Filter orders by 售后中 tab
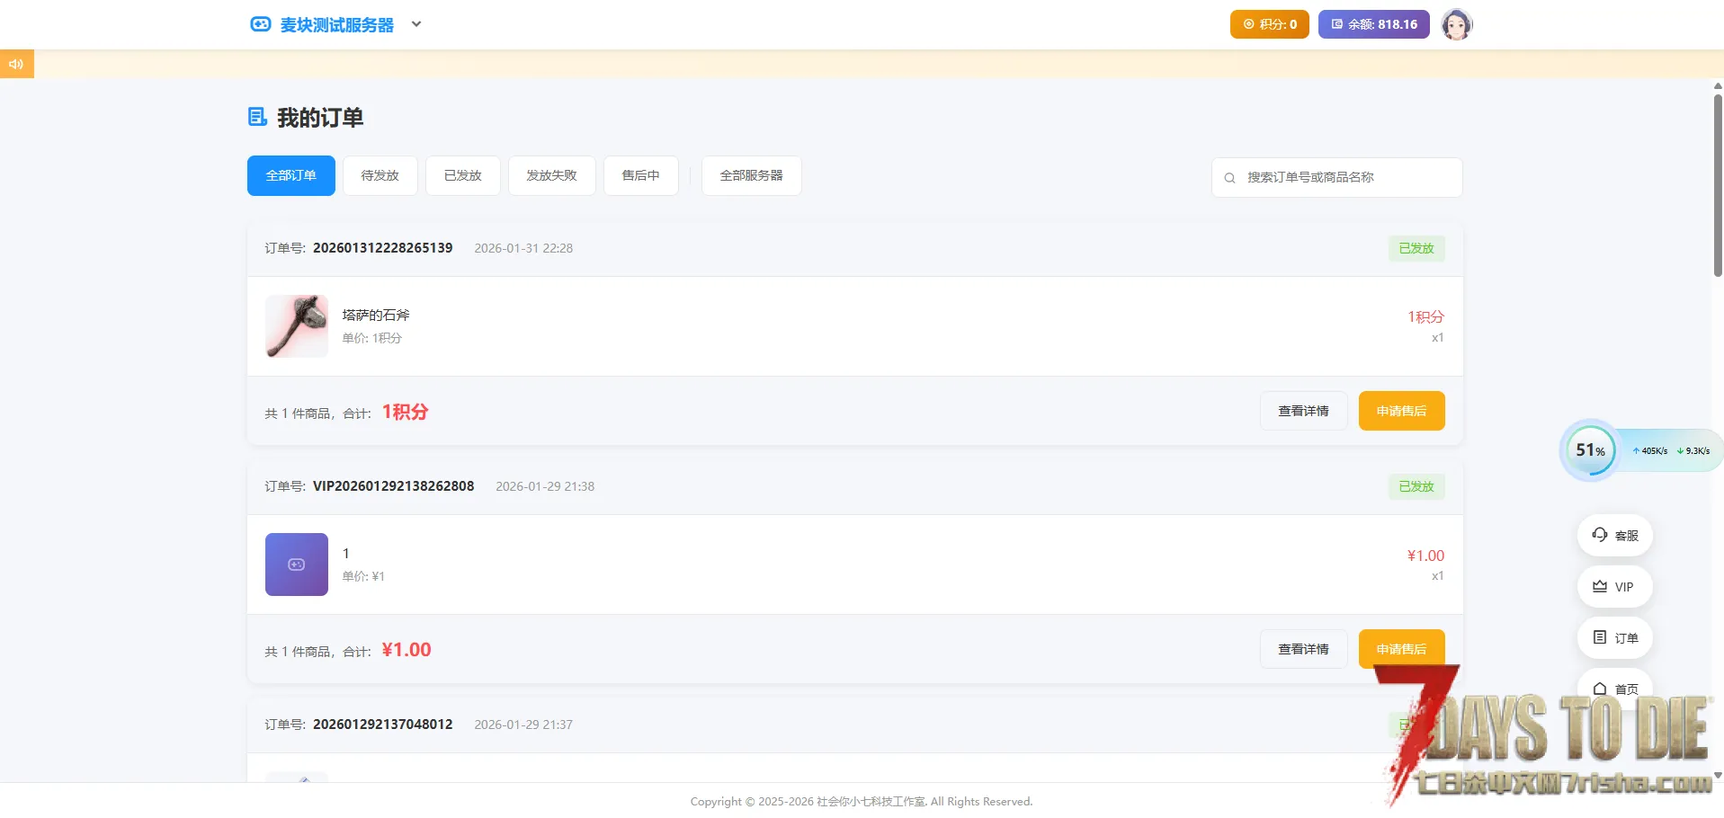1724x818 pixels. (640, 175)
